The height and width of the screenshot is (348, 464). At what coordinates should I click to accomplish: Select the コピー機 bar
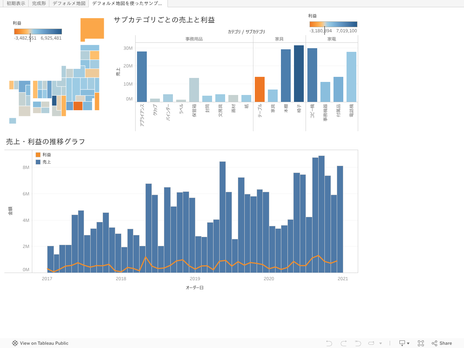click(312, 75)
